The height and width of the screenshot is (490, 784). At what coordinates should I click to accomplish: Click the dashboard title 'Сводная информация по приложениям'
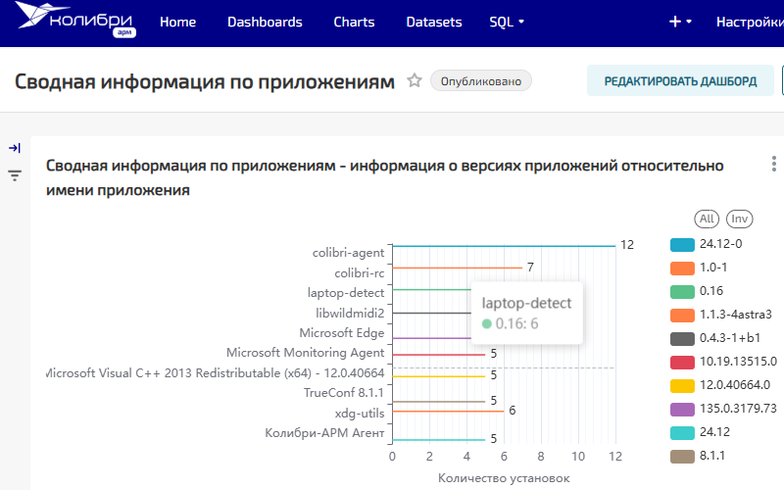[x=205, y=81]
